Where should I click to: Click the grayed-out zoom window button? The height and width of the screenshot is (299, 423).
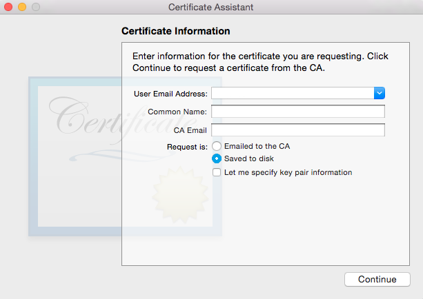click(36, 7)
